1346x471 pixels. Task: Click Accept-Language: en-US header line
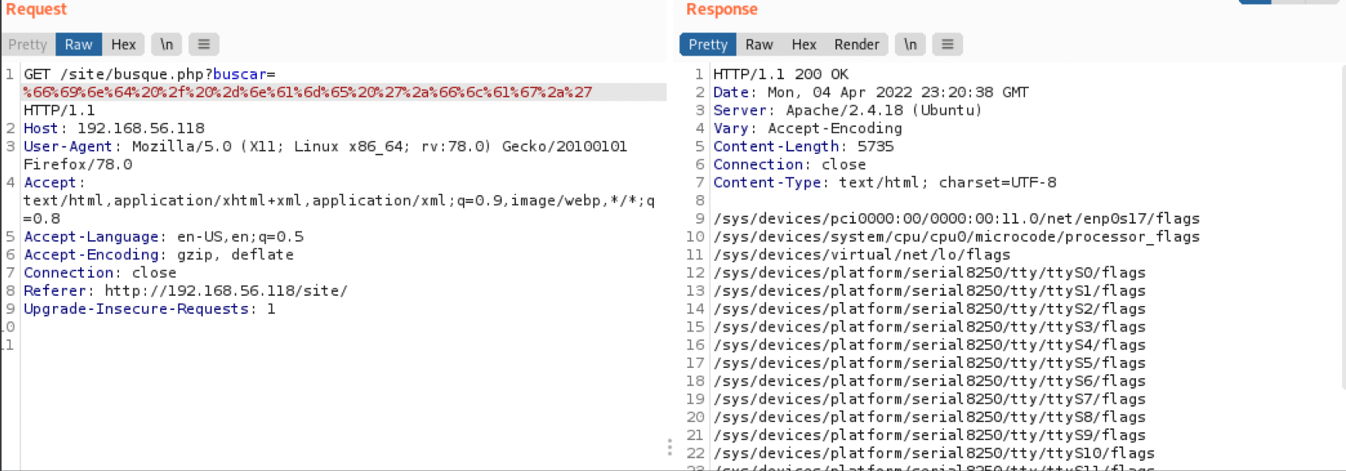(163, 237)
